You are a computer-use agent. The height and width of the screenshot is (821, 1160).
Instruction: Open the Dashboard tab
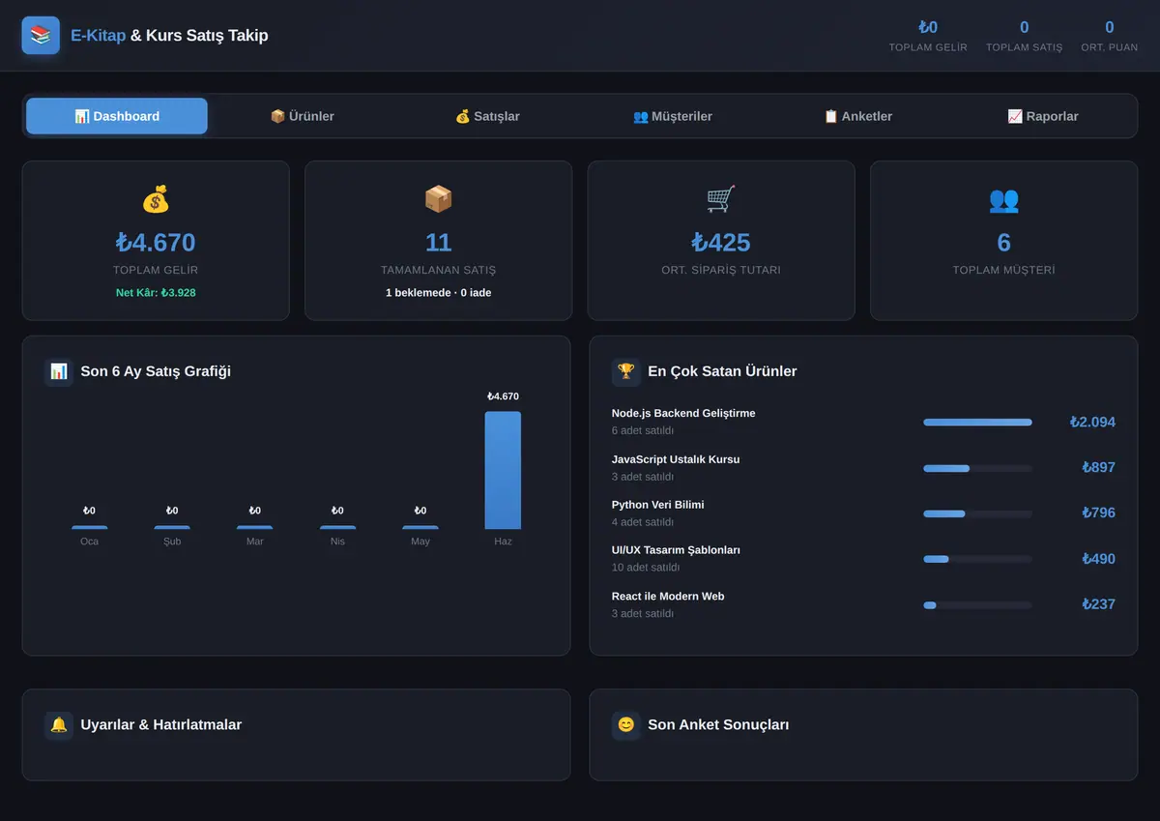117,116
